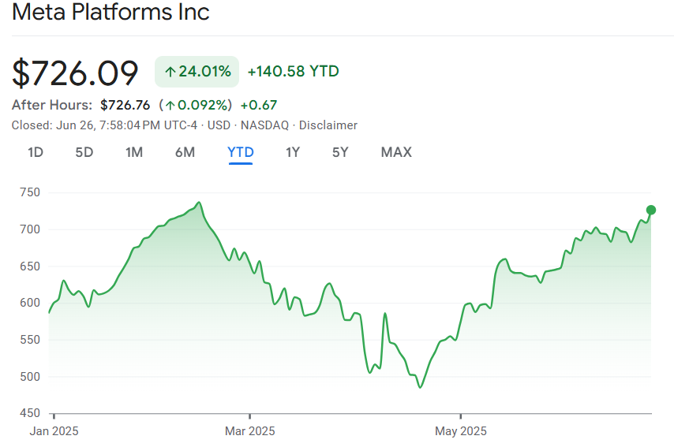Click the Meta Platforms Inc title
Viewport: 674px width, 447px height.
click(x=110, y=13)
